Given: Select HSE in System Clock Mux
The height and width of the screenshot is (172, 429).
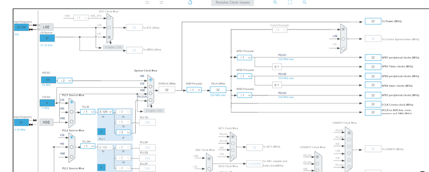Looking at the screenshot, I should [x=150, y=94].
